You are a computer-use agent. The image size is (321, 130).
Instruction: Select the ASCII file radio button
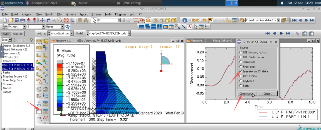(x=241, y=76)
